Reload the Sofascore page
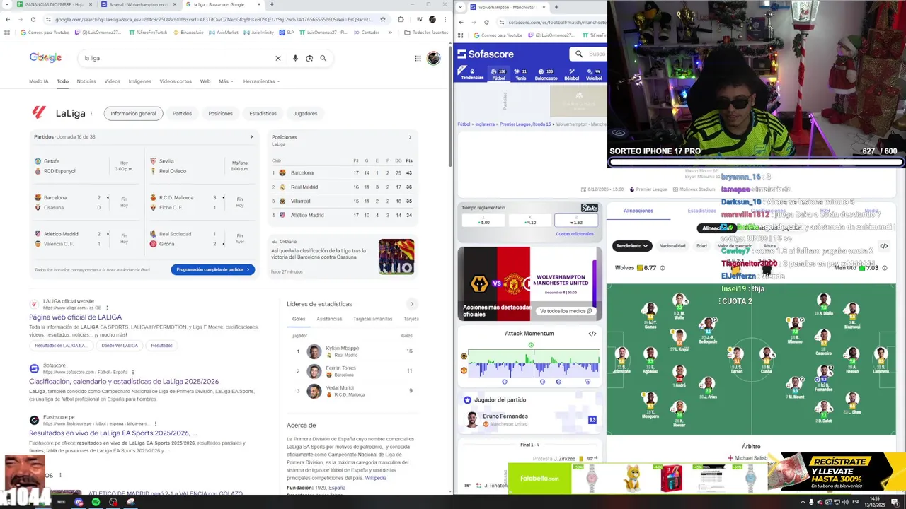Screen dimensions: 906x509 pos(486,22)
